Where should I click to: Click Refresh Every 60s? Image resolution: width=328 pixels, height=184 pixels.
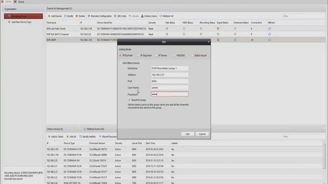pos(94,129)
